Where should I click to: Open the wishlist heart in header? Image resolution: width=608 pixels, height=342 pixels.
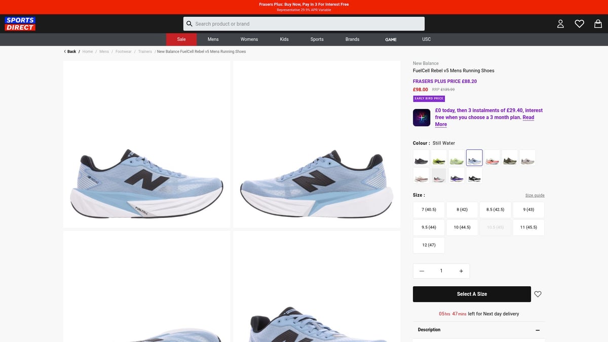point(579,24)
